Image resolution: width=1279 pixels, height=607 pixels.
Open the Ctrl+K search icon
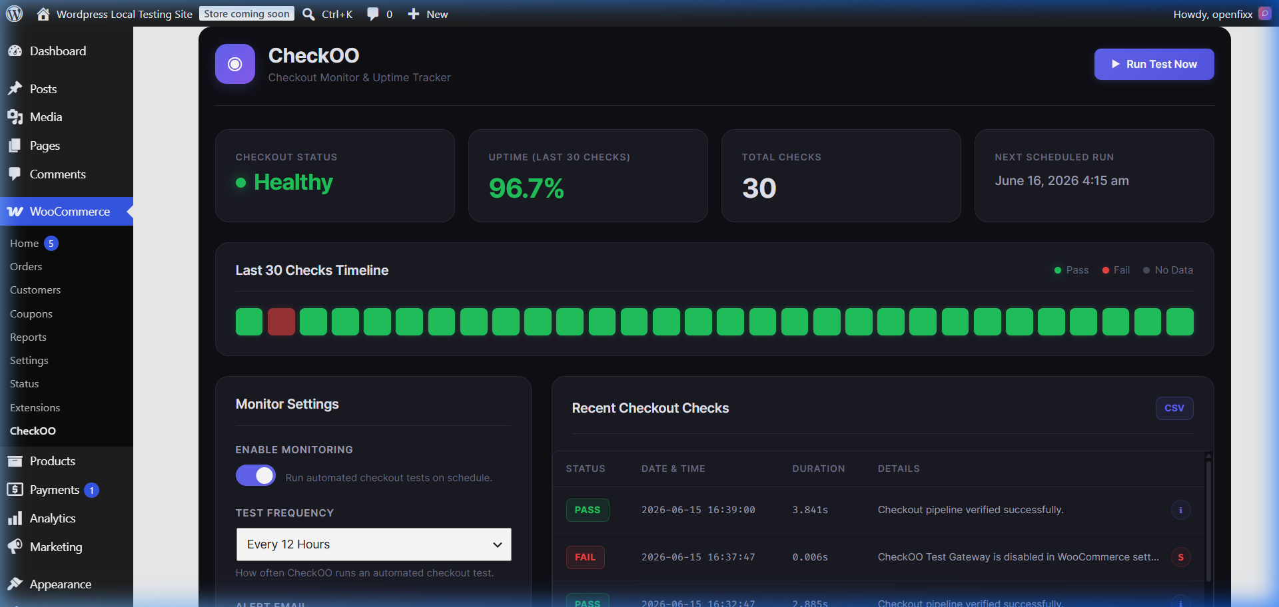tap(308, 14)
